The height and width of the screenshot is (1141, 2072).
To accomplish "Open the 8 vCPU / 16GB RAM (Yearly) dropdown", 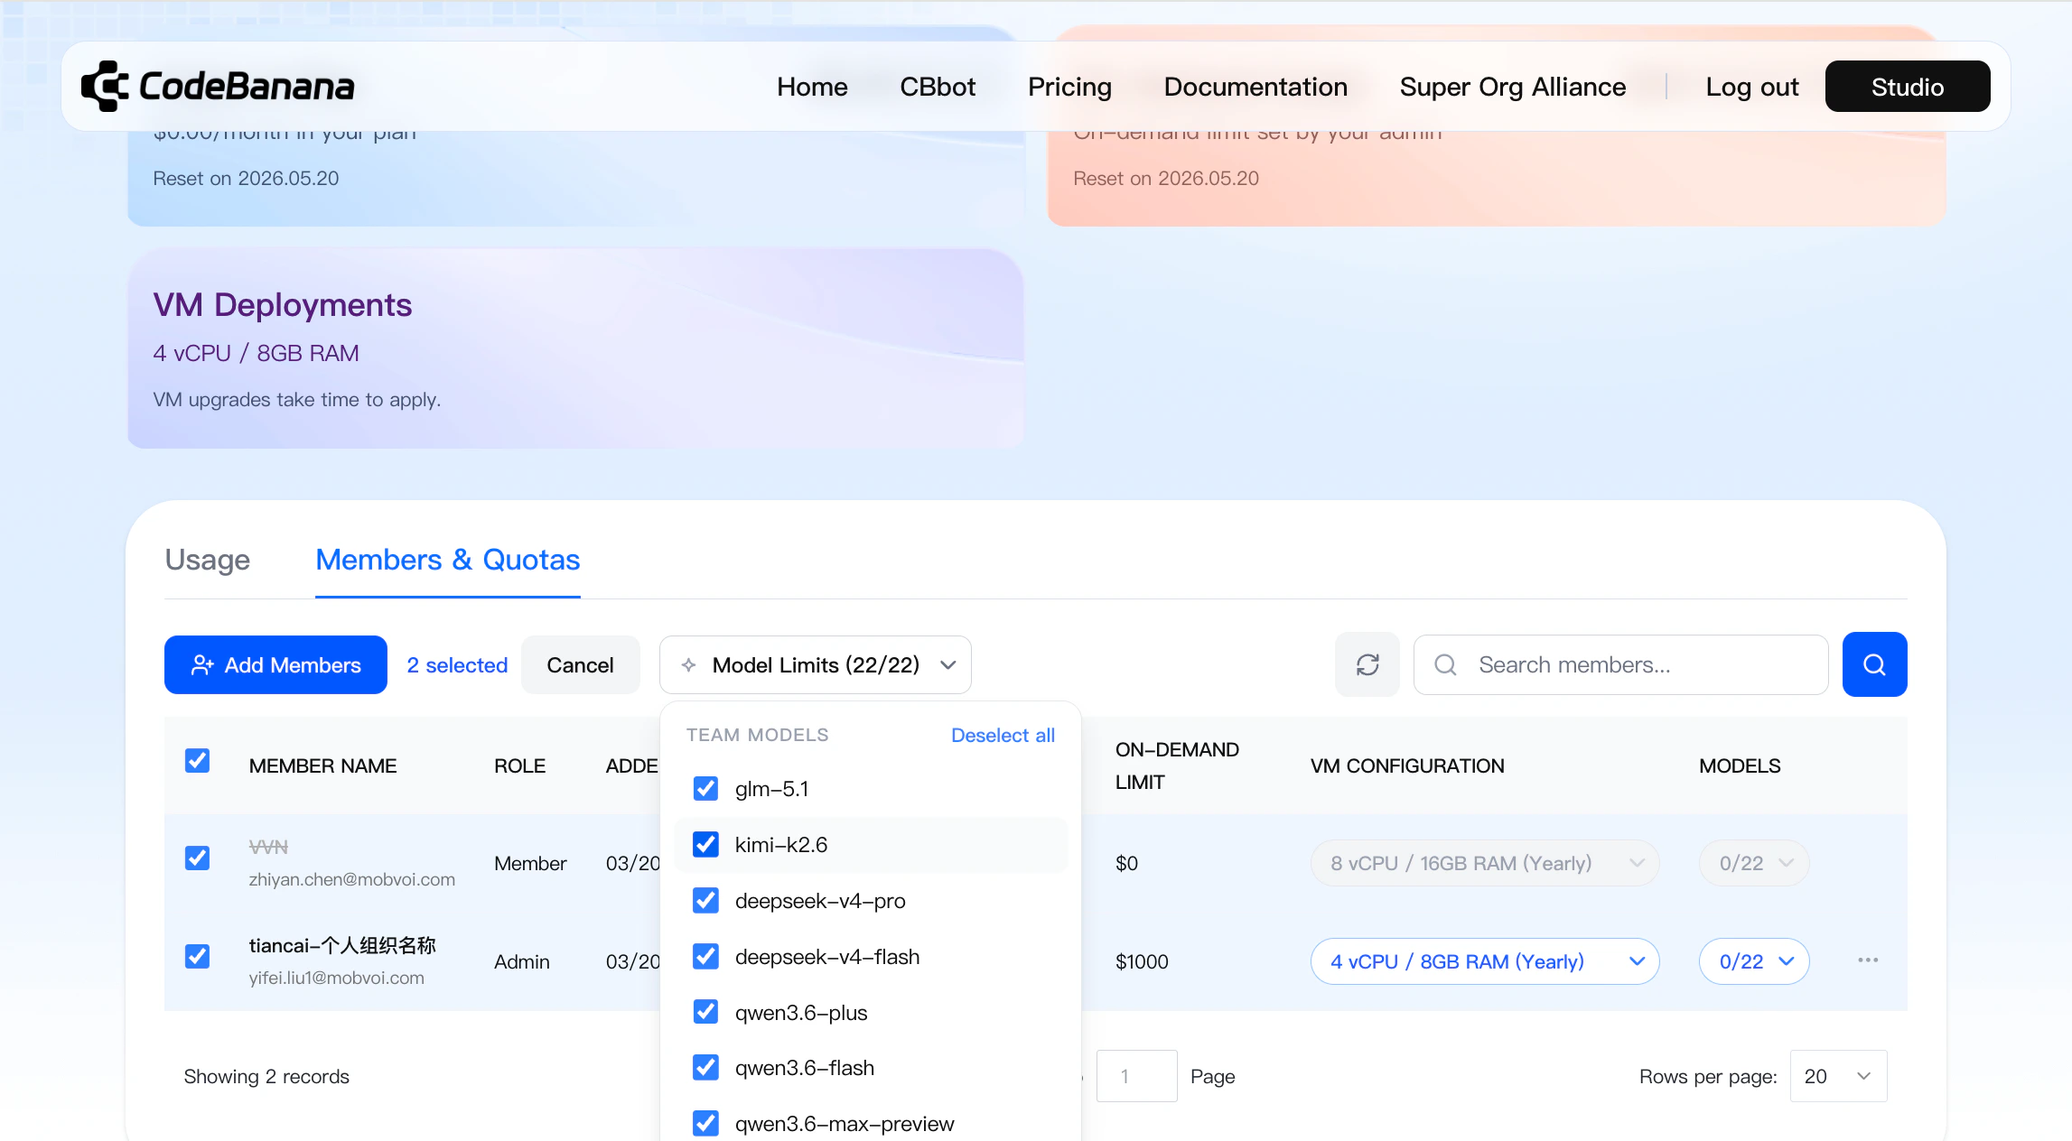I will point(1485,863).
